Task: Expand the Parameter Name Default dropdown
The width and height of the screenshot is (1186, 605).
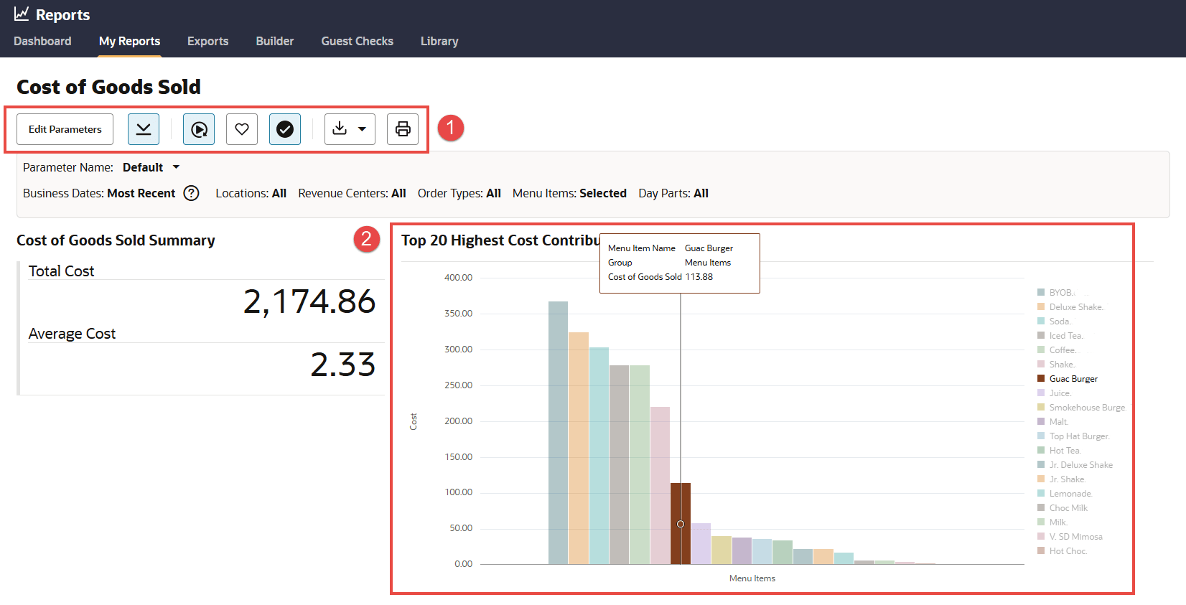Action: 176,167
